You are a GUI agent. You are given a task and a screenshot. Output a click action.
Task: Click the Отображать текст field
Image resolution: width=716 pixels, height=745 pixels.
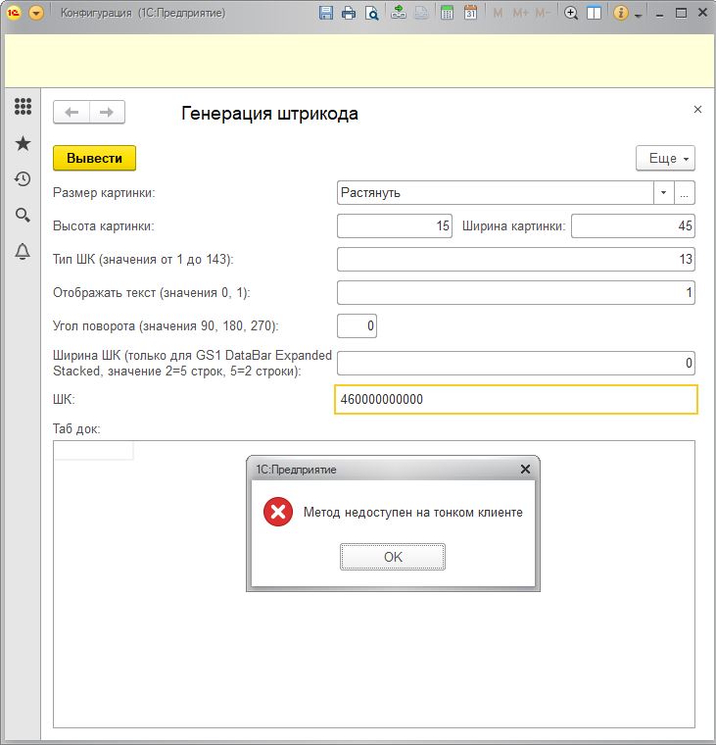[516, 292]
